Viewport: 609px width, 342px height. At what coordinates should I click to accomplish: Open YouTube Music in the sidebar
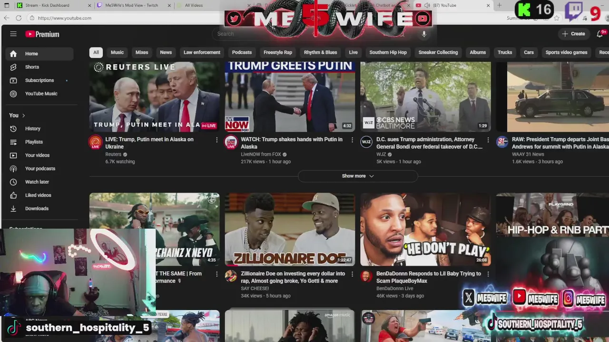(x=40, y=94)
